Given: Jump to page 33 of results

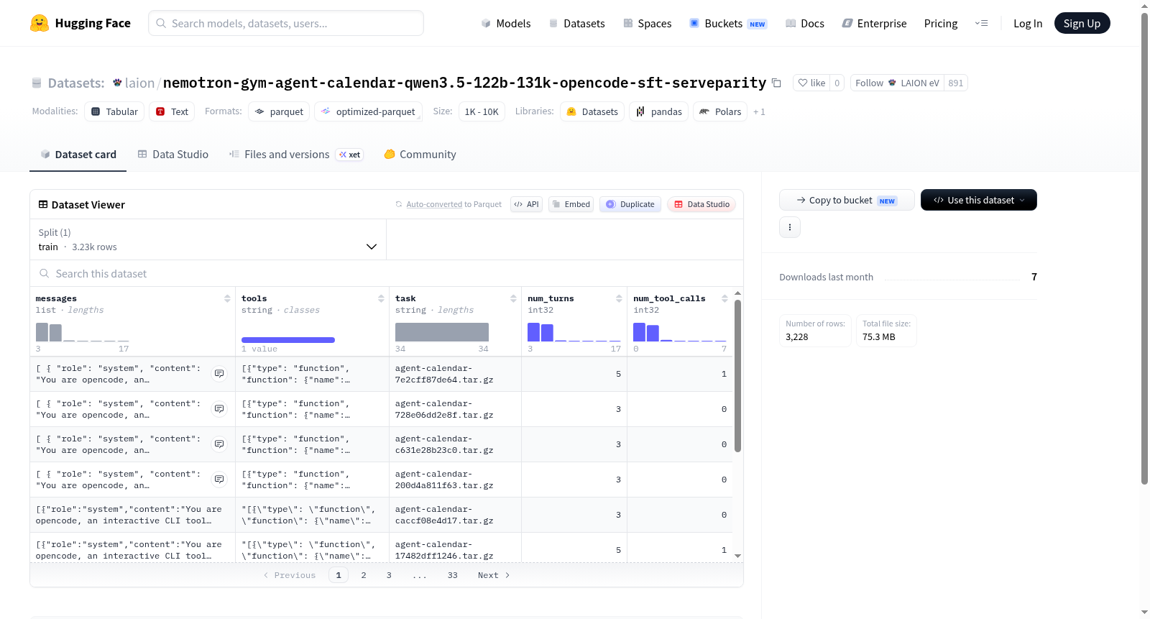Looking at the screenshot, I should click(x=453, y=575).
